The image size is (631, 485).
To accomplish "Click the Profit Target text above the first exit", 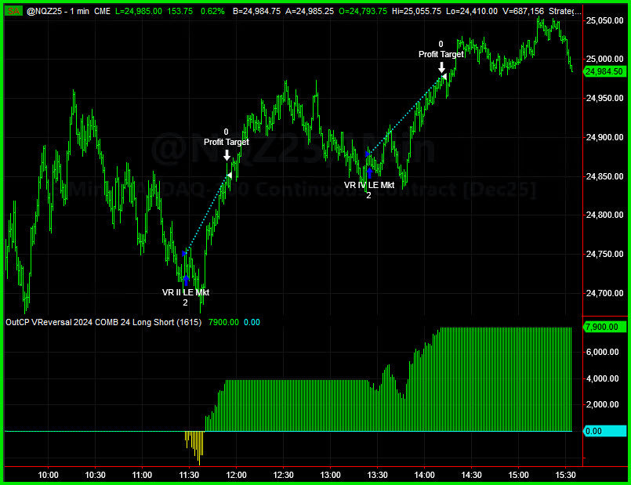I will pos(226,143).
